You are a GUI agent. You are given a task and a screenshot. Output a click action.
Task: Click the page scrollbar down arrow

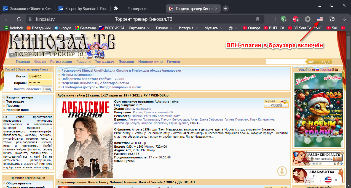click(x=348, y=185)
